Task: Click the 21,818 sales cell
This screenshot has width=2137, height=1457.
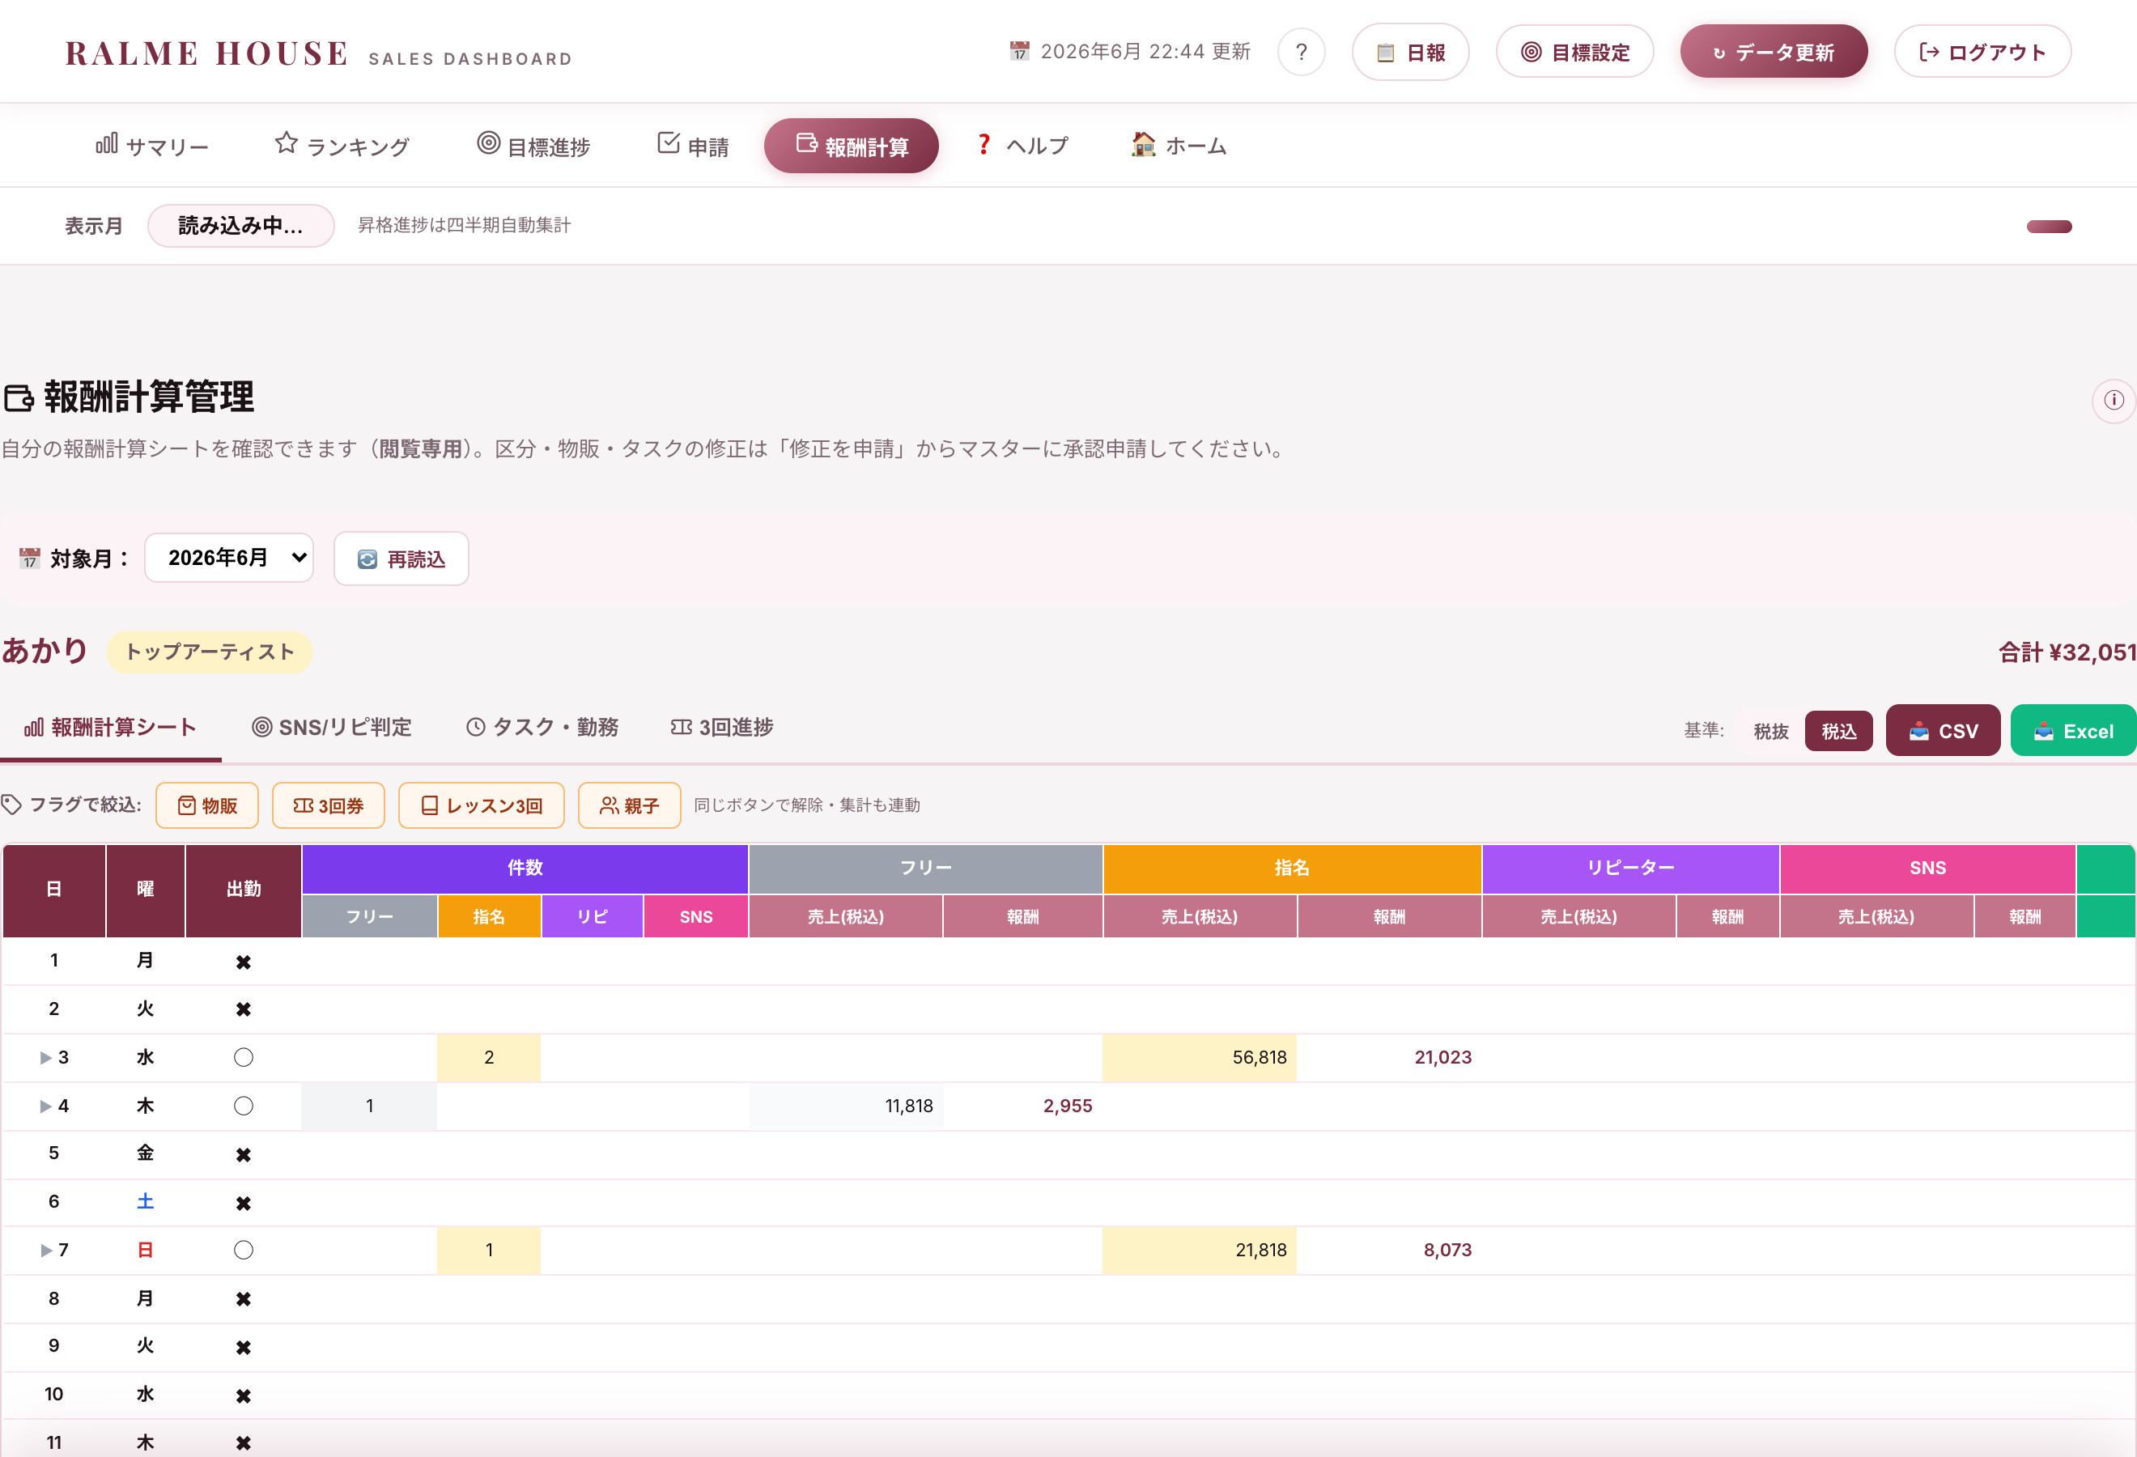Action: pos(1199,1250)
